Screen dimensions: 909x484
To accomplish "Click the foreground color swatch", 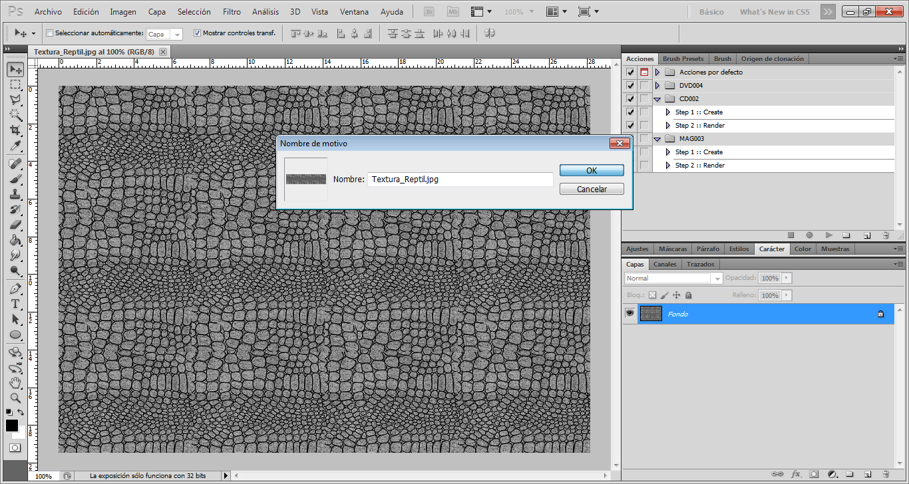I will tap(11, 425).
